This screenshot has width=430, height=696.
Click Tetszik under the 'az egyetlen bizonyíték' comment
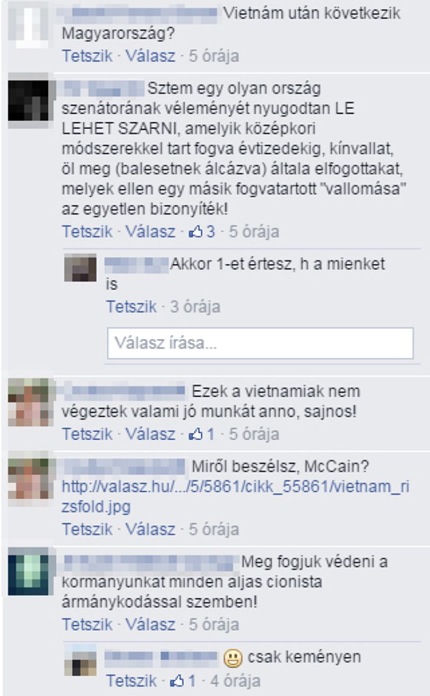(x=87, y=232)
